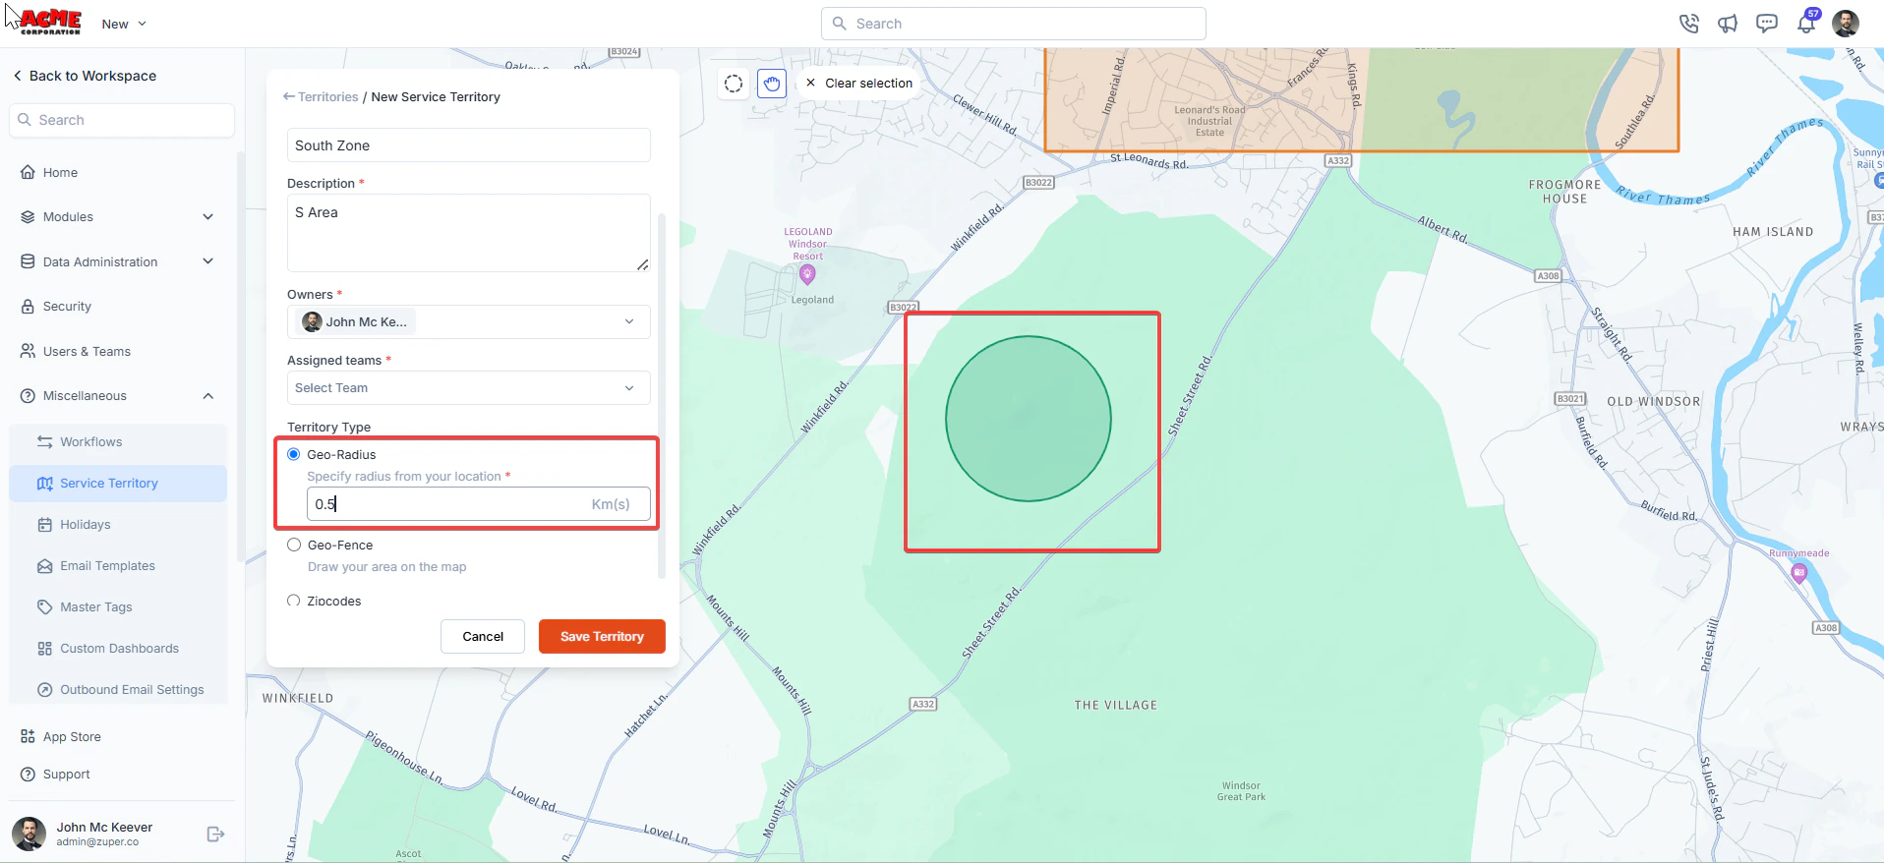
Task: Click the description textarea resize handle
Action: (642, 264)
